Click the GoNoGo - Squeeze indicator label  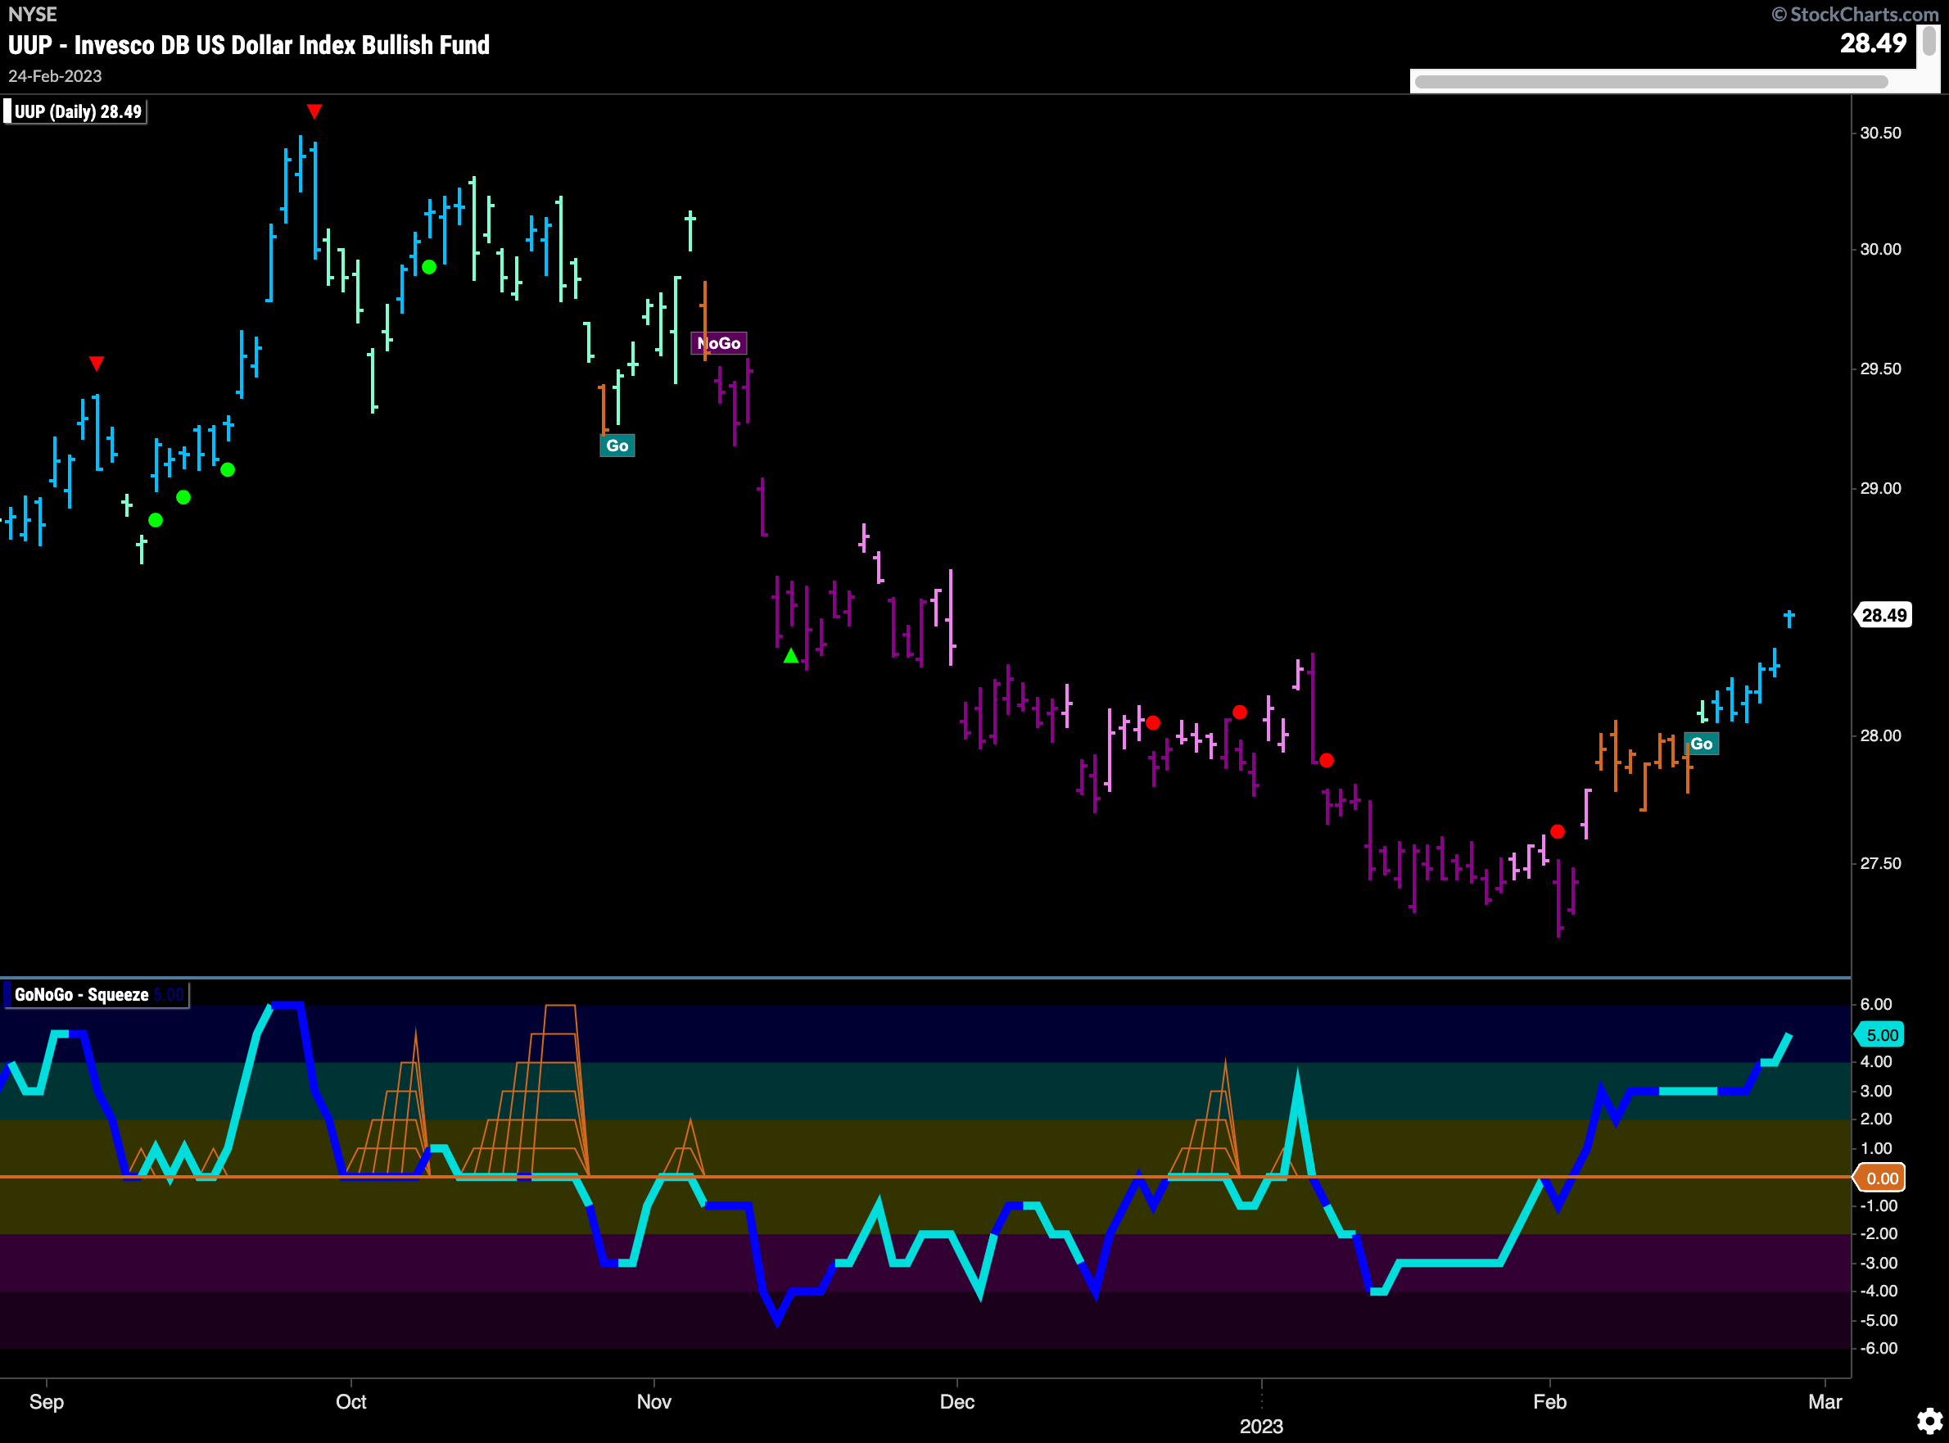(x=96, y=995)
